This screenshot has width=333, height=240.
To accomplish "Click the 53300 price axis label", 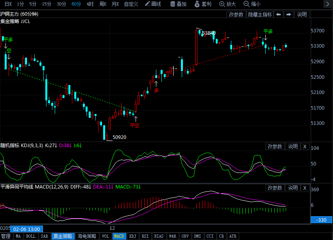I will tap(317, 46).
